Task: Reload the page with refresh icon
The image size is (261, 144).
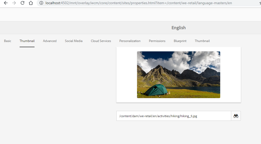Action: click(22, 3)
